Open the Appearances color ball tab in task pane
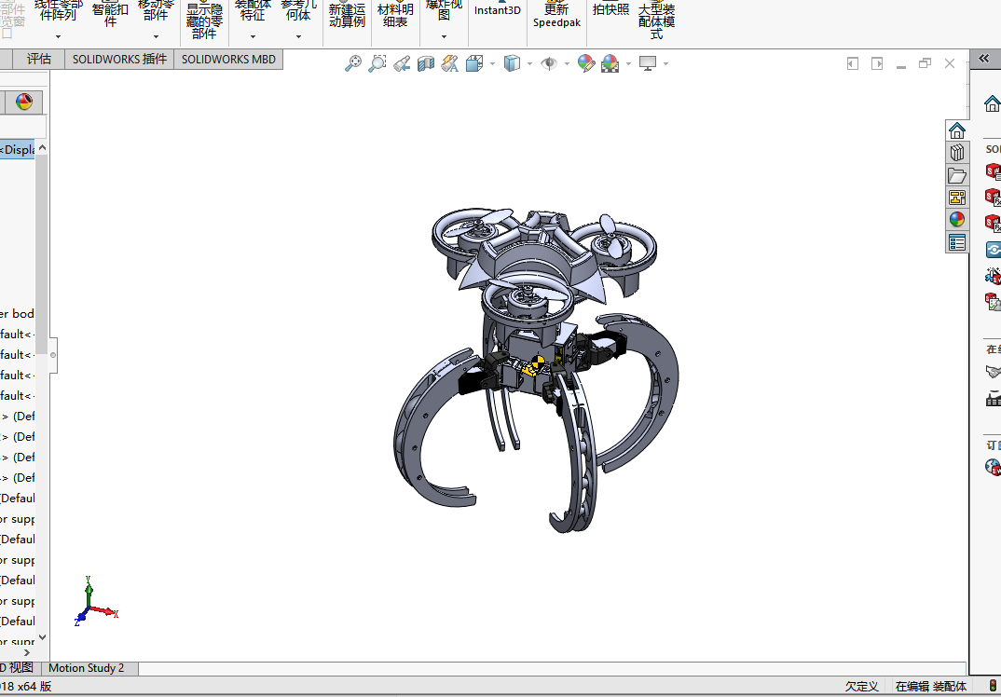1001x697 pixels. (x=956, y=220)
